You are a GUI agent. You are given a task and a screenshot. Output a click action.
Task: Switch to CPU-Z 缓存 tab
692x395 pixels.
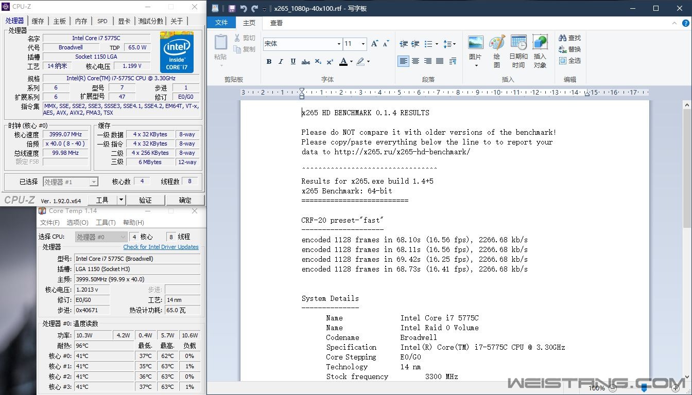(x=38, y=21)
